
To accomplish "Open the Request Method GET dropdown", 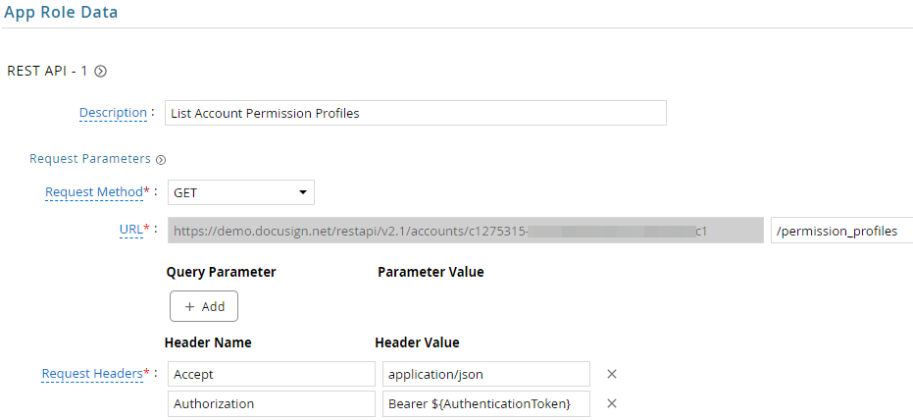I will [241, 192].
